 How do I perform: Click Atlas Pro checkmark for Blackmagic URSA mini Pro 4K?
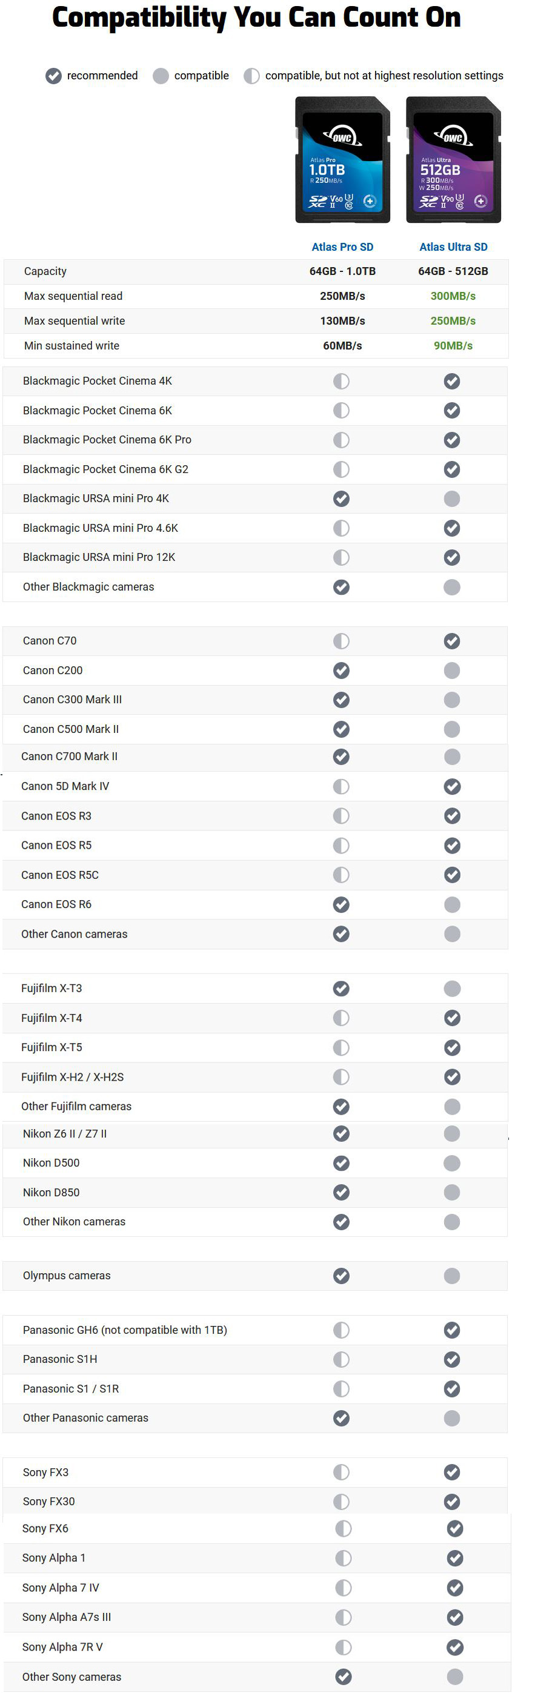(341, 499)
